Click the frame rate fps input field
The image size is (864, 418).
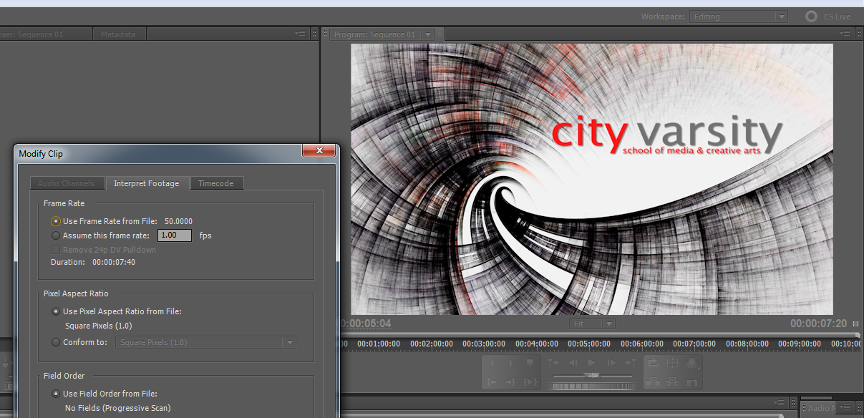click(175, 235)
